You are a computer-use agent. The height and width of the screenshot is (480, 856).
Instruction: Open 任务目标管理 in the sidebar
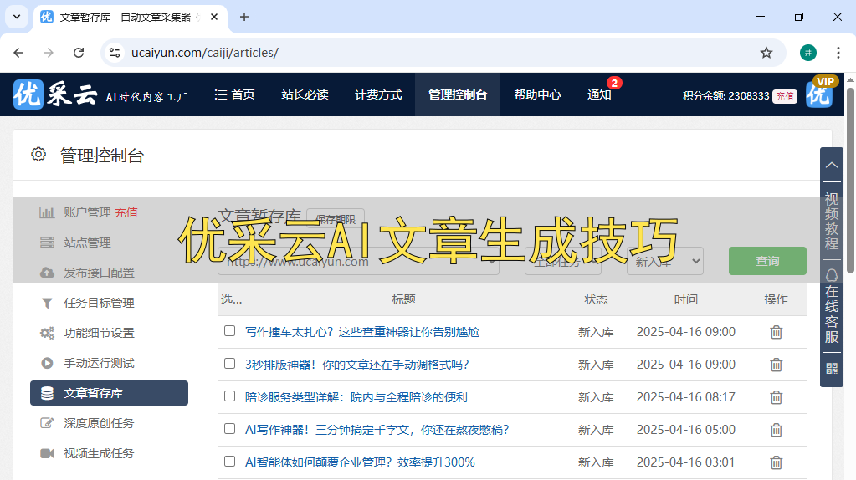pyautogui.click(x=99, y=303)
